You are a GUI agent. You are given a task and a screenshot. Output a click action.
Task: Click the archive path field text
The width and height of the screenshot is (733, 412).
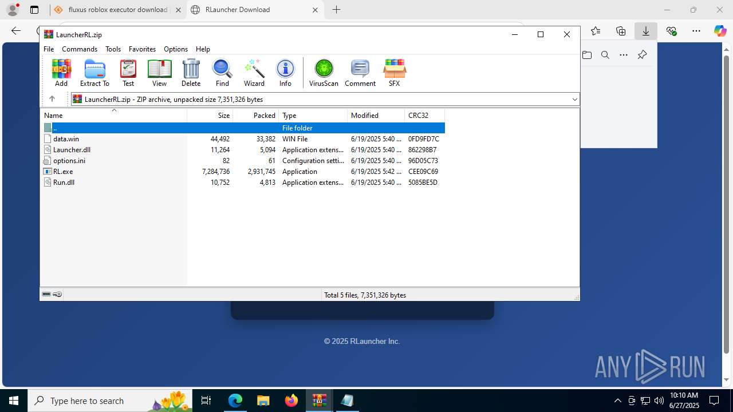click(x=174, y=100)
